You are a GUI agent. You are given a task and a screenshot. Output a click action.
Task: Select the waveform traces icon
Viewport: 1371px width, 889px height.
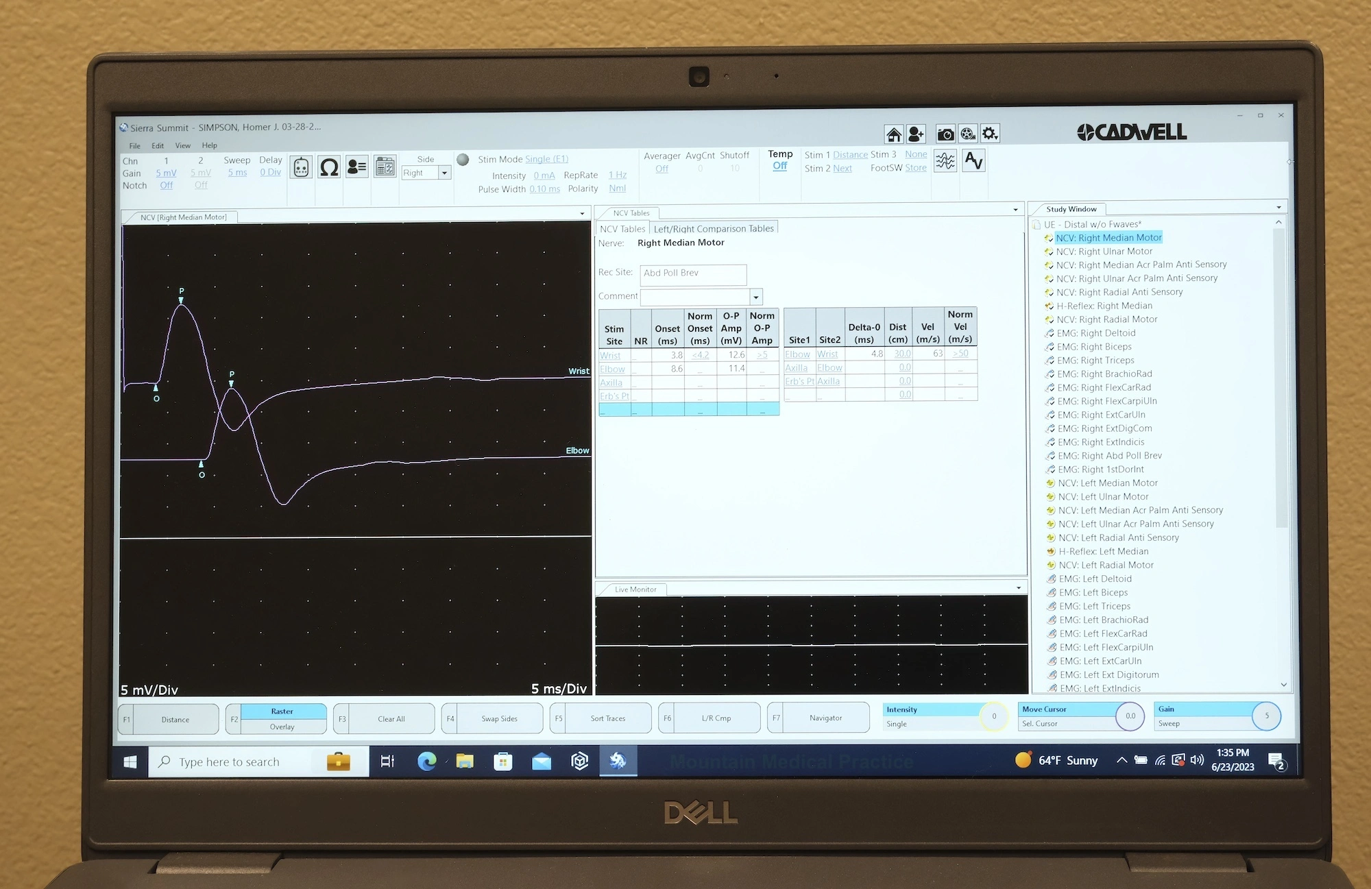click(946, 160)
